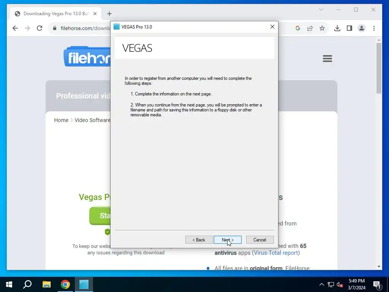
Task: Switch to Chrome in the taskbar
Action: (x=65, y=284)
